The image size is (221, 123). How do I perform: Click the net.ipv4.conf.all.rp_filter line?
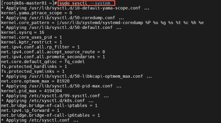coord(40,47)
